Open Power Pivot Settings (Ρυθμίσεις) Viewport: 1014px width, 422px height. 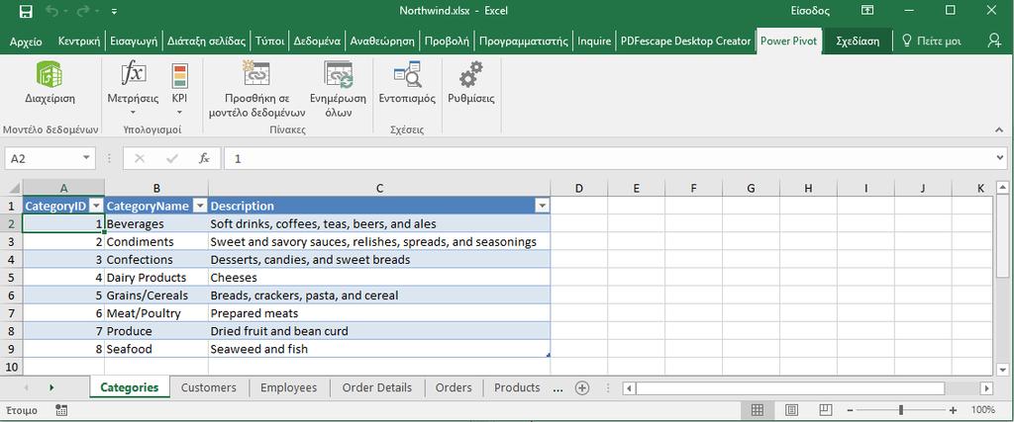pyautogui.click(x=471, y=84)
